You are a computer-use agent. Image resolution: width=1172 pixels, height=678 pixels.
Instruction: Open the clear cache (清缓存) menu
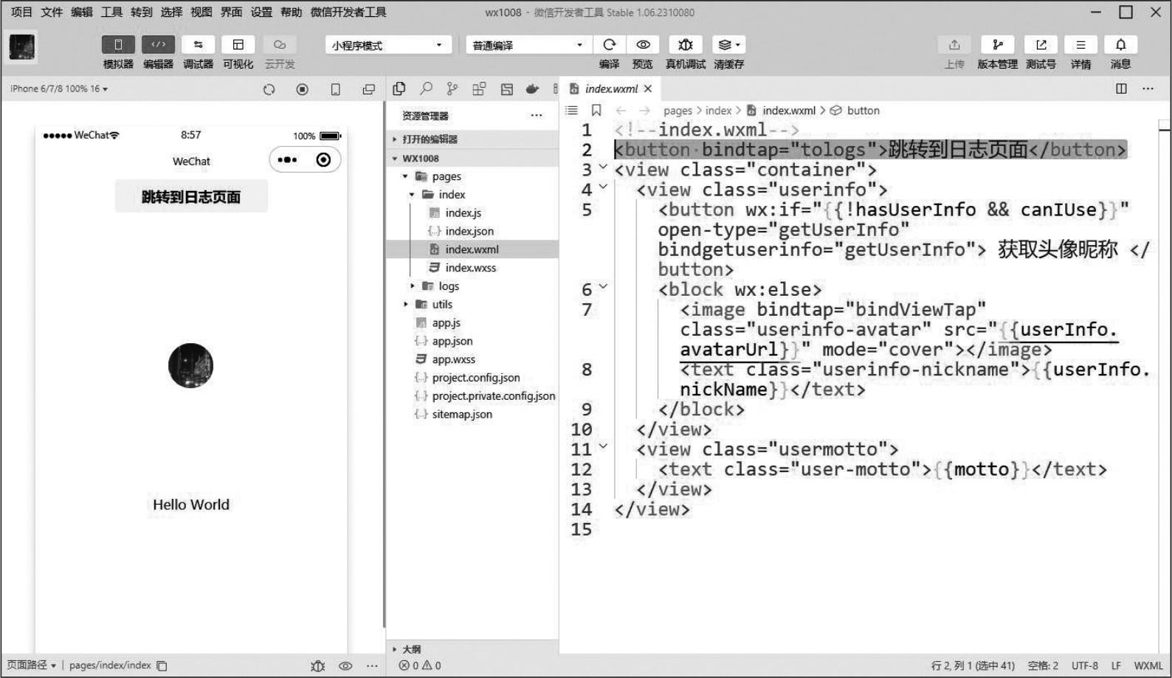coord(728,45)
